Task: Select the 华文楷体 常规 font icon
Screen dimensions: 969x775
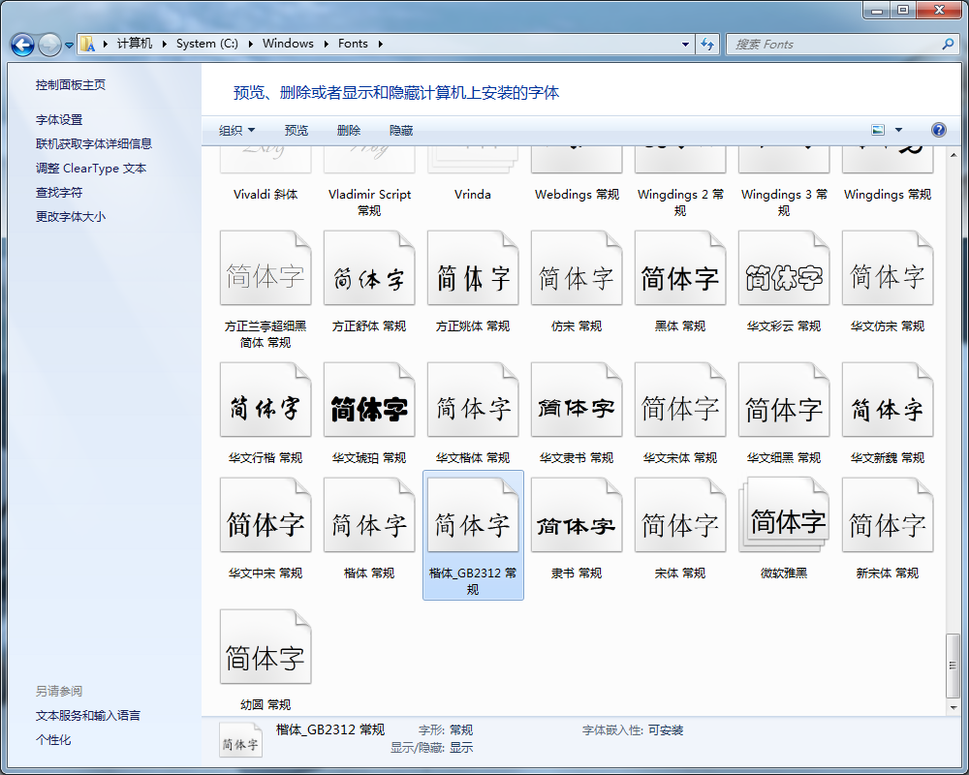Action: [x=473, y=400]
